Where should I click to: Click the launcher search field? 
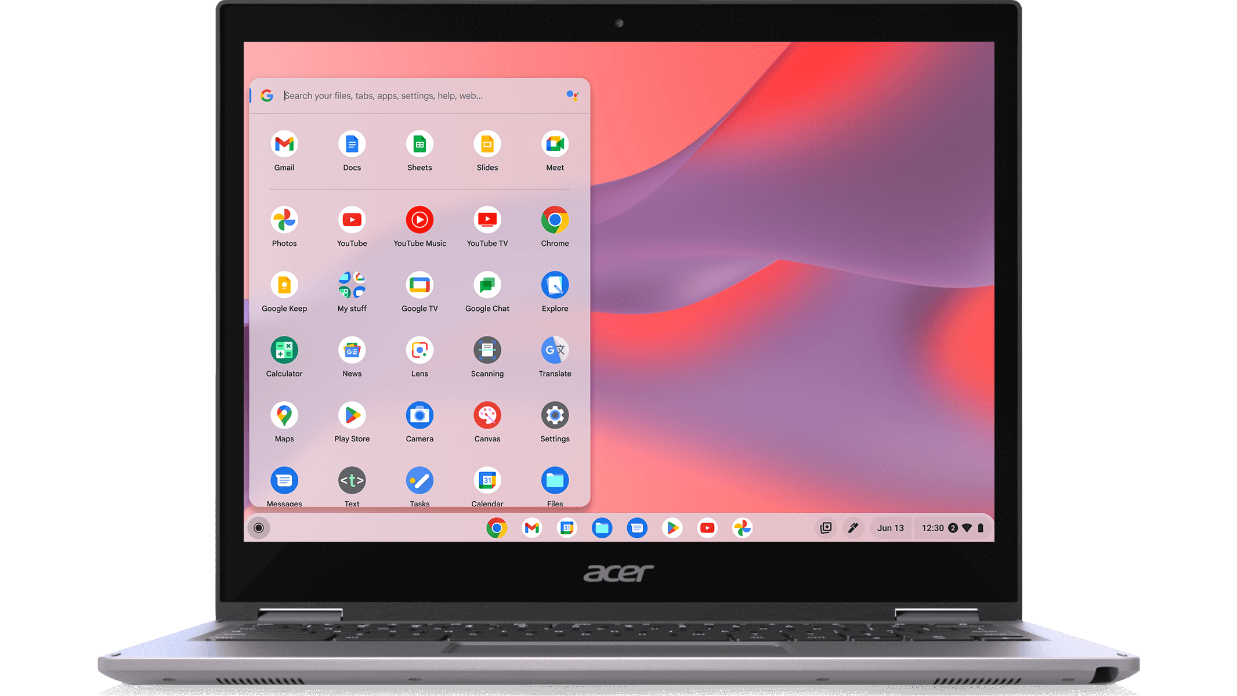tap(419, 96)
